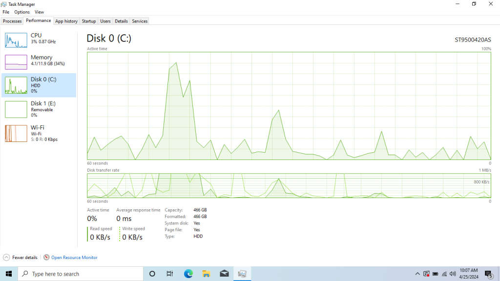Open the Options menu

tap(22, 12)
